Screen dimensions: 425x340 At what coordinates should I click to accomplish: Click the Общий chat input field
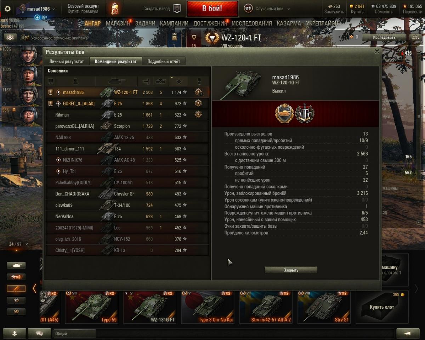pyautogui.click(x=74, y=333)
